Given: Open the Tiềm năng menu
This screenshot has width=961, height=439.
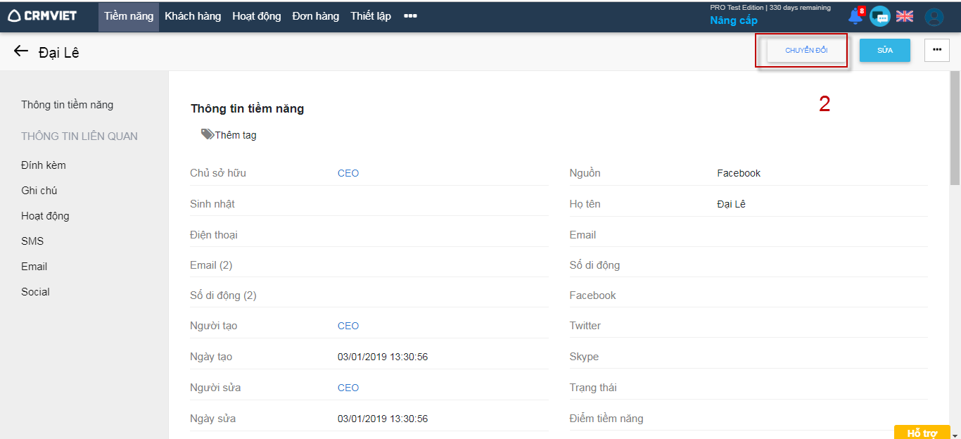Looking at the screenshot, I should point(129,16).
